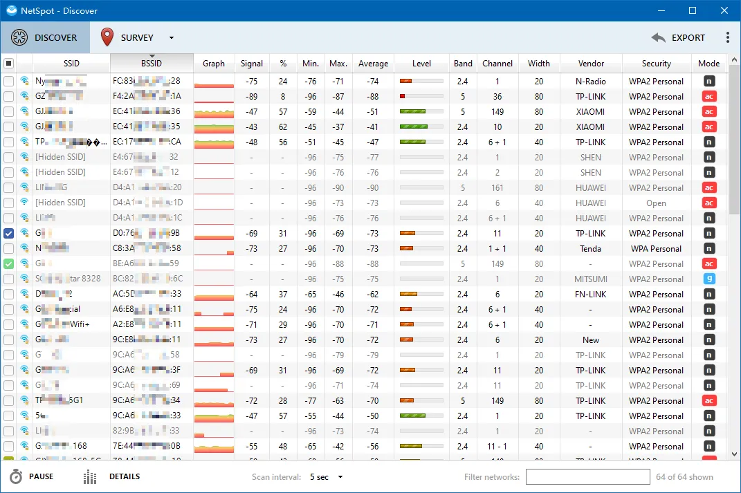This screenshot has height=493, width=741.
Task: Click the Wi-Fi icon for the BSSID starting 7E:44
Action: pos(25,446)
